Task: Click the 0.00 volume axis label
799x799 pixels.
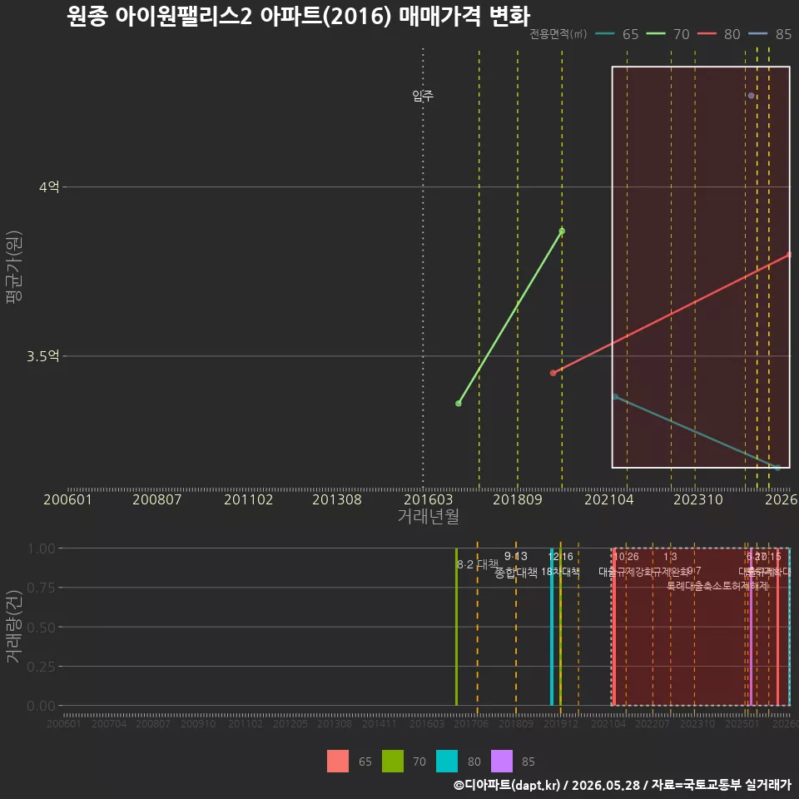Action: (42, 706)
